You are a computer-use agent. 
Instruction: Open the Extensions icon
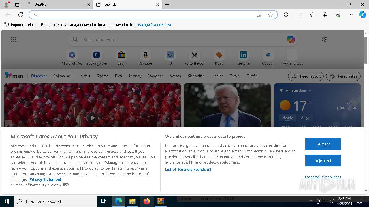(286, 15)
